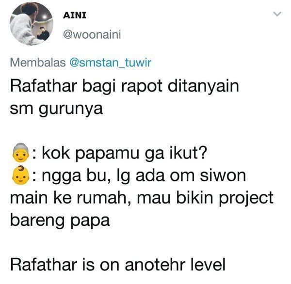291x284 pixels.
Task: Click the AINI display name
Action: point(75,15)
